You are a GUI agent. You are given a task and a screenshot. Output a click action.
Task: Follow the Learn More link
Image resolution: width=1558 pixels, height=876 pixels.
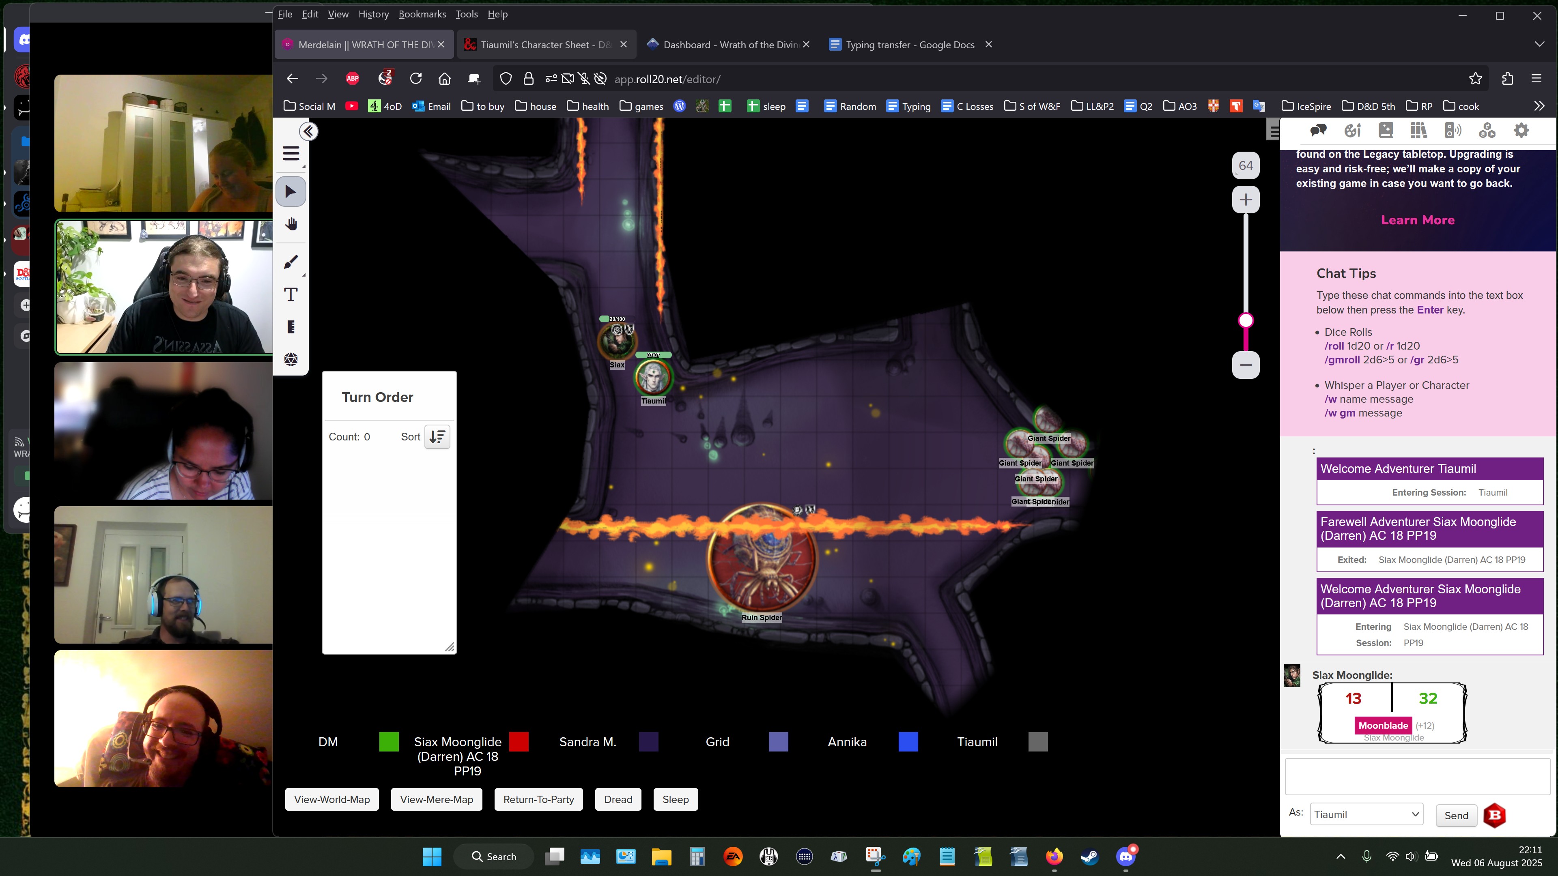1417,220
